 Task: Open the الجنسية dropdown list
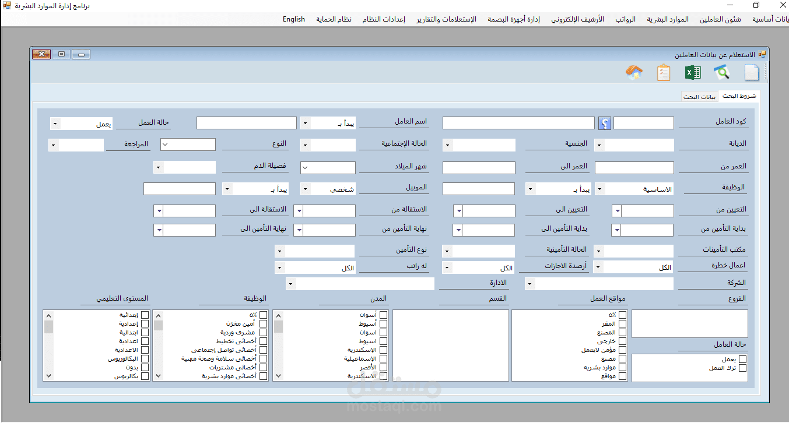coord(447,145)
